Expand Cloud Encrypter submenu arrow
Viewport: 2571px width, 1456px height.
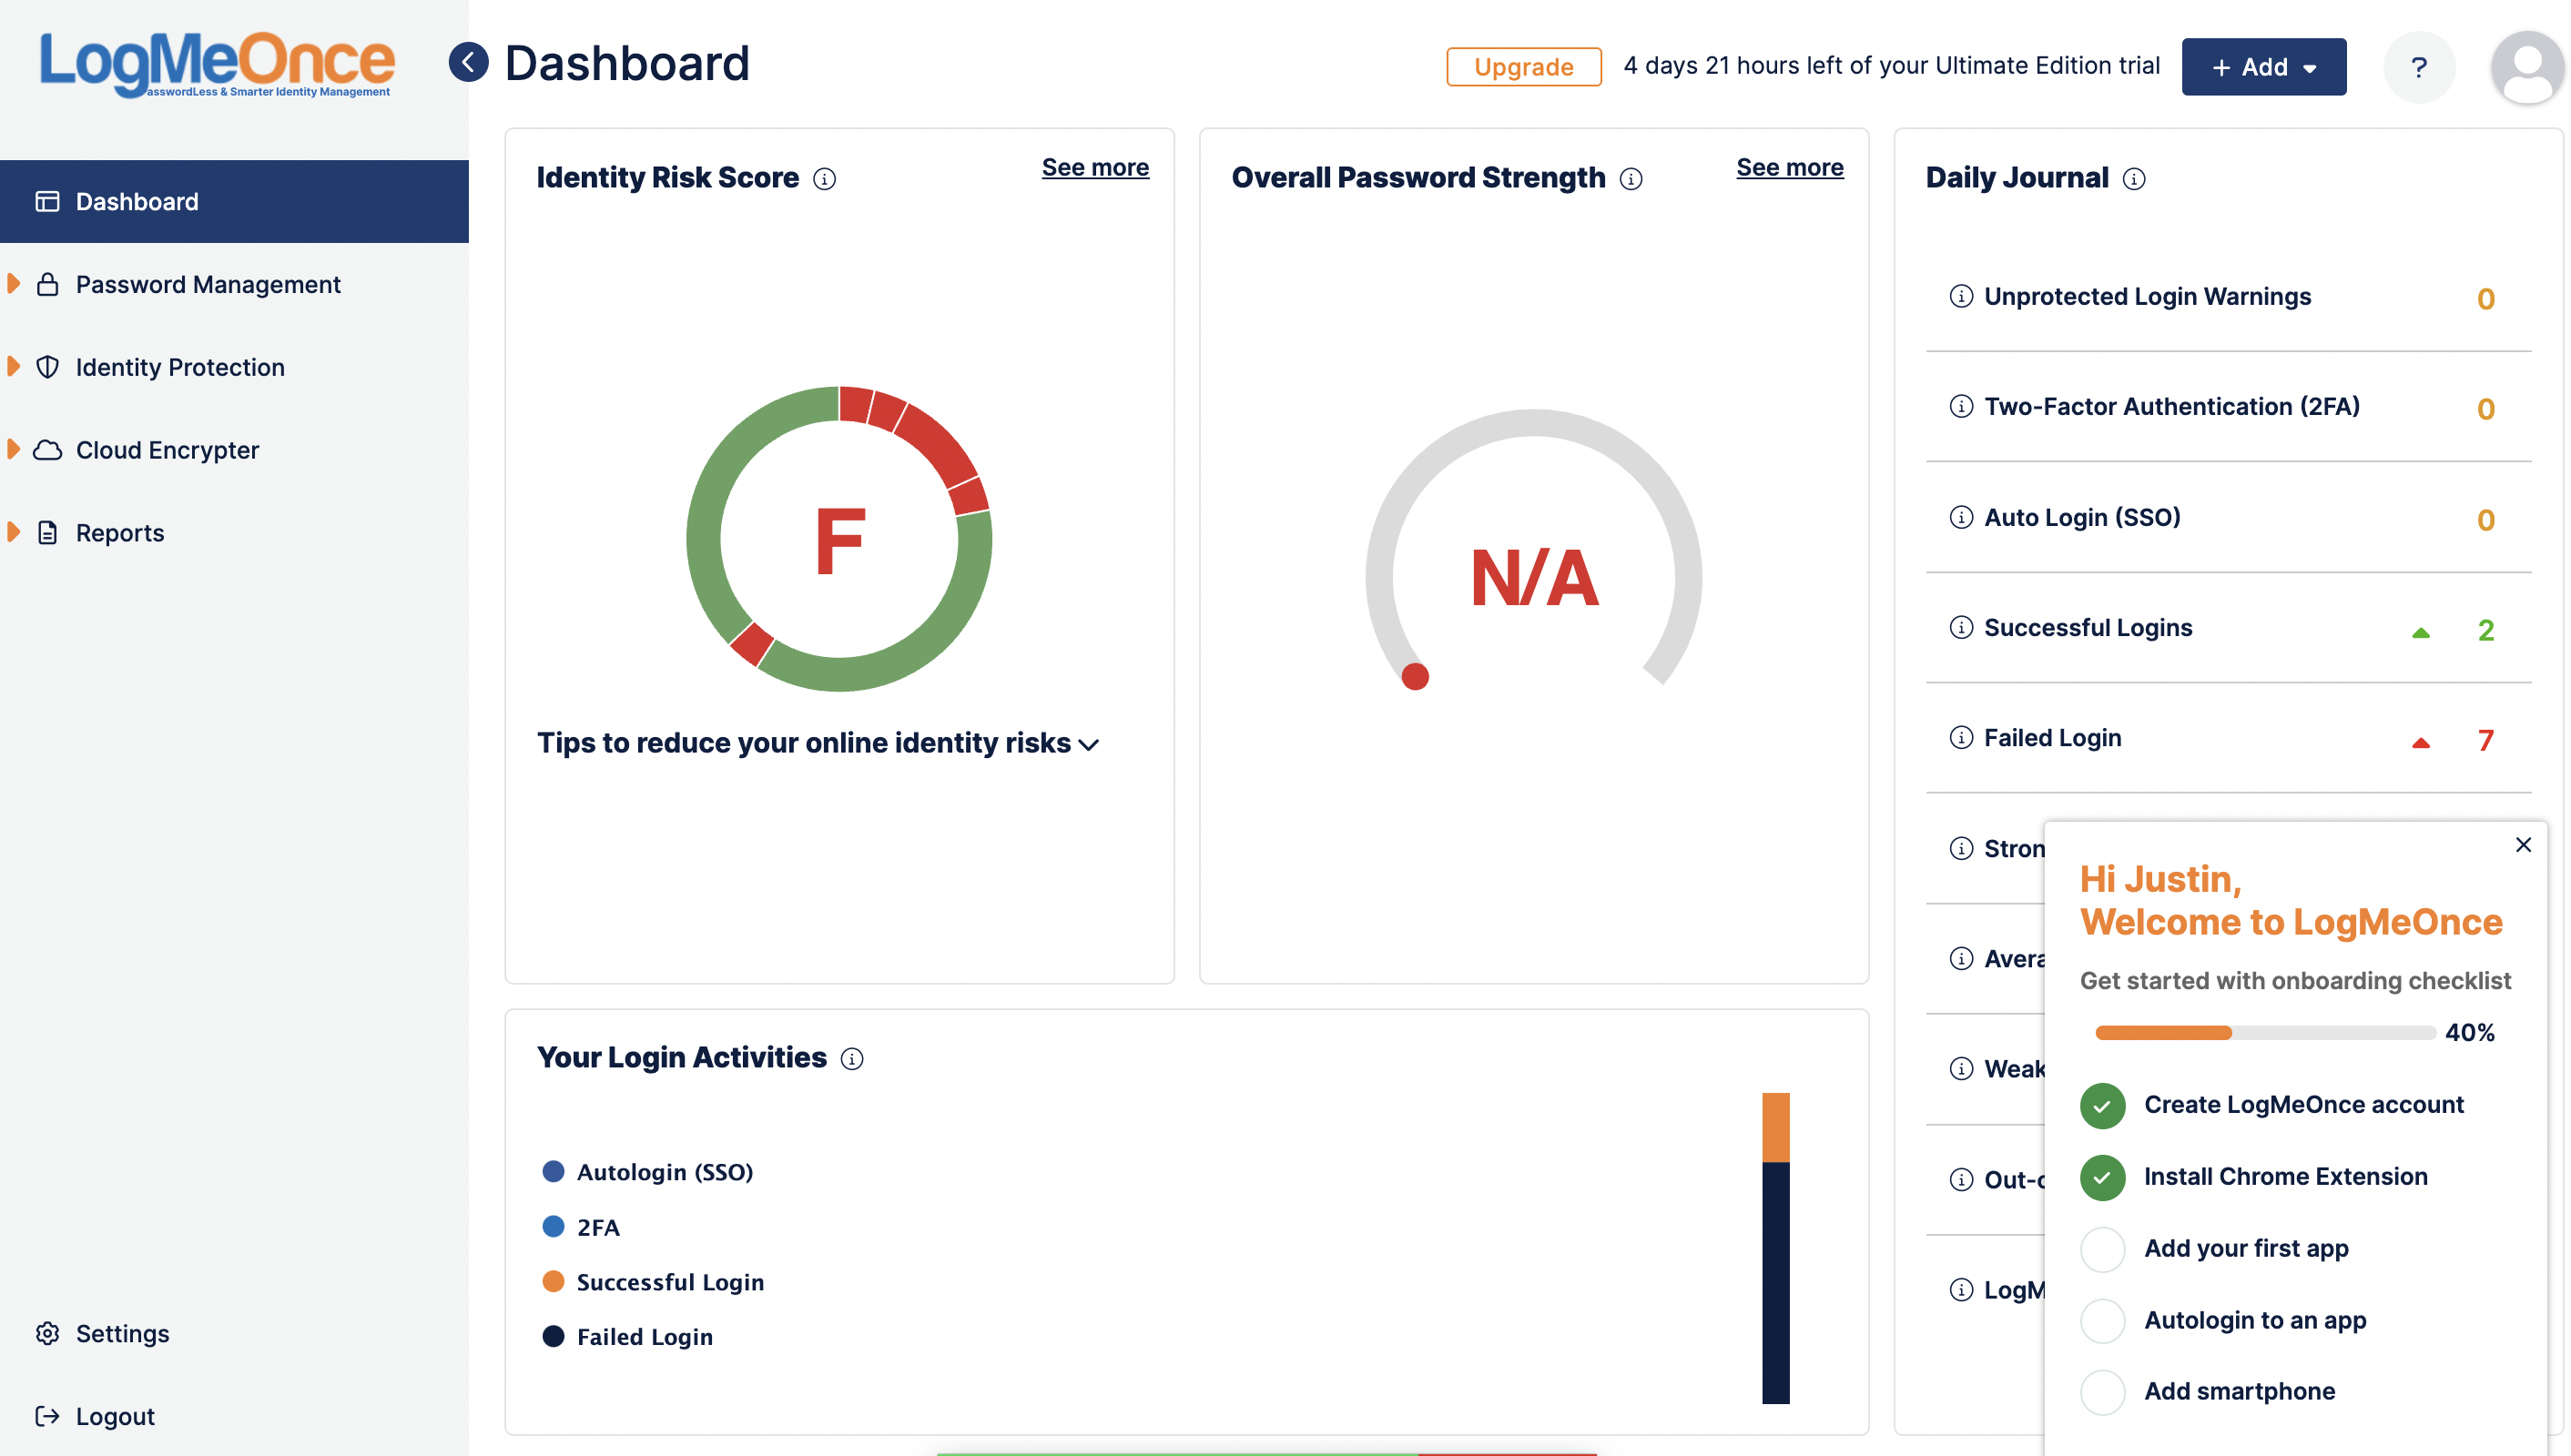(14, 450)
